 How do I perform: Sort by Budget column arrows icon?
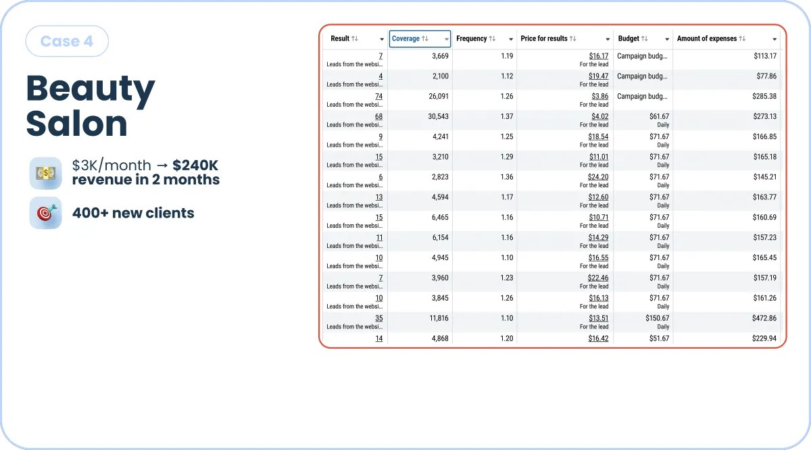[645, 39]
